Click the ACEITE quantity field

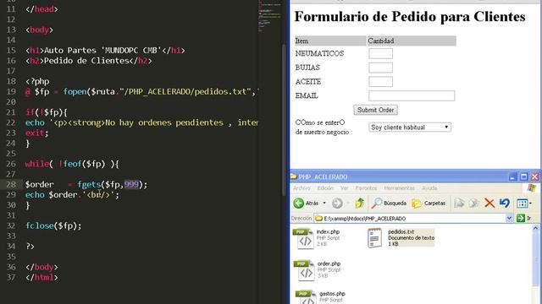click(380, 82)
